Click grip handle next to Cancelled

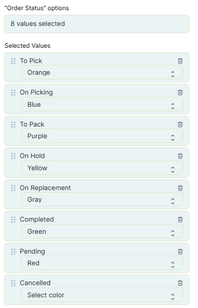13,283
